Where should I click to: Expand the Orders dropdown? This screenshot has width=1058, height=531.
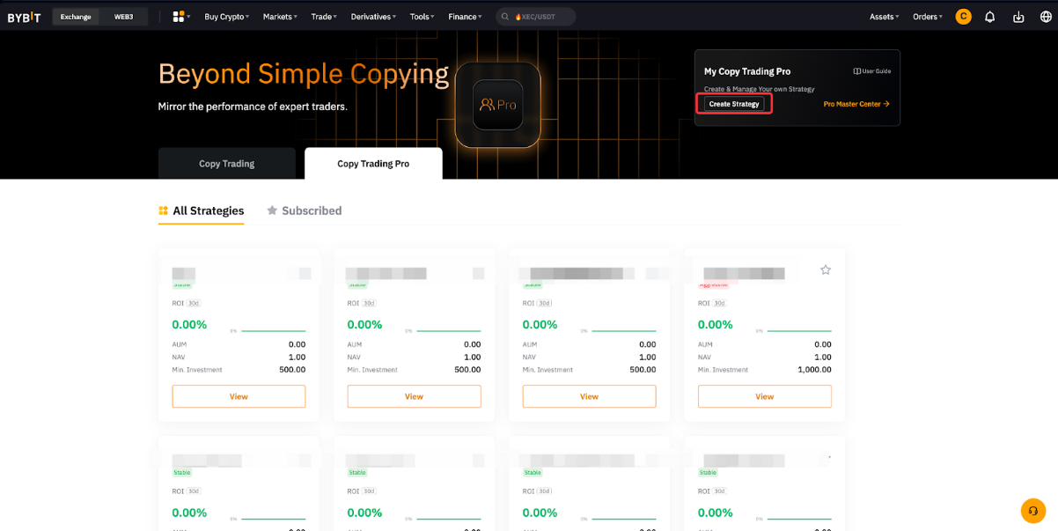coord(927,17)
